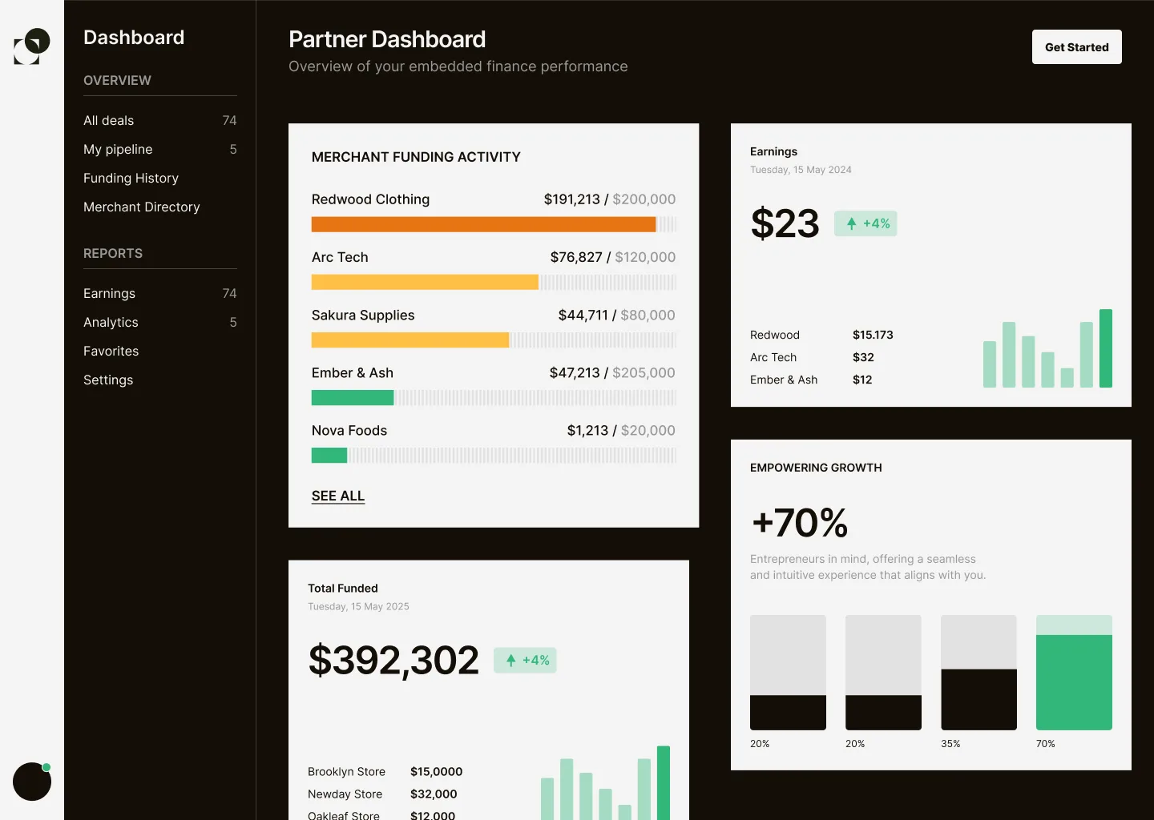Select the tallest dark green Earnings chart bar
This screenshot has width=1154, height=820.
point(1105,348)
